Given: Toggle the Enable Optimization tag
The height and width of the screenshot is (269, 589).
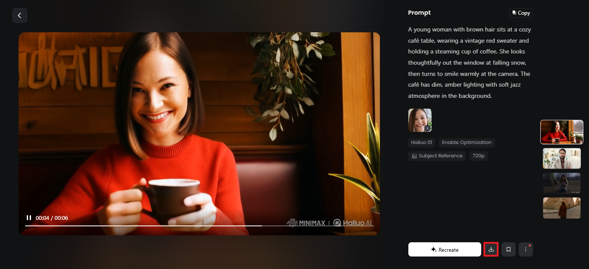Looking at the screenshot, I should [x=467, y=142].
